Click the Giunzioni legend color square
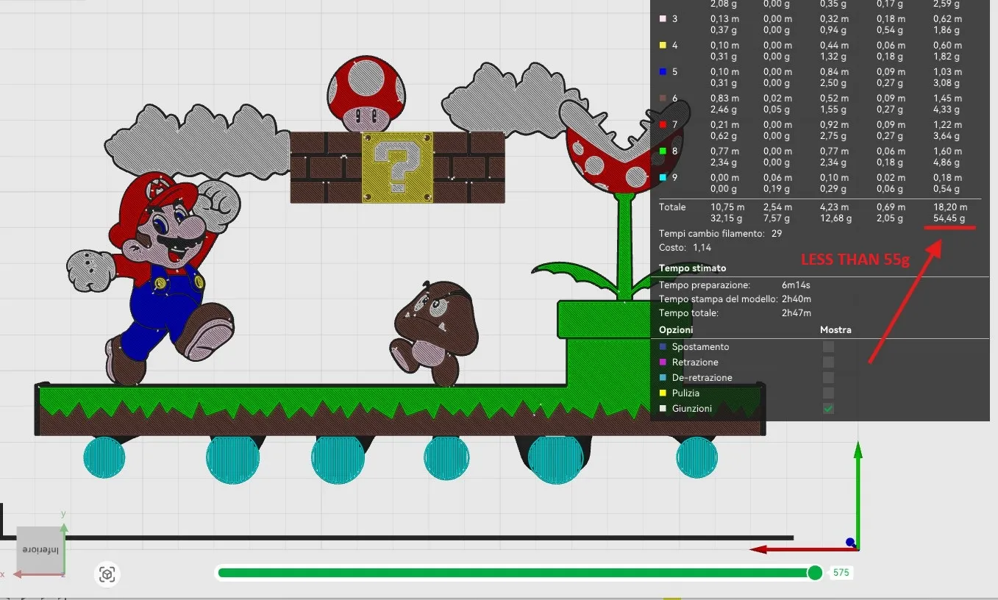Image resolution: width=998 pixels, height=600 pixels. coord(663,408)
